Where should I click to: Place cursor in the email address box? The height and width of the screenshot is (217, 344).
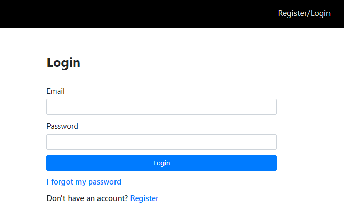tap(161, 107)
